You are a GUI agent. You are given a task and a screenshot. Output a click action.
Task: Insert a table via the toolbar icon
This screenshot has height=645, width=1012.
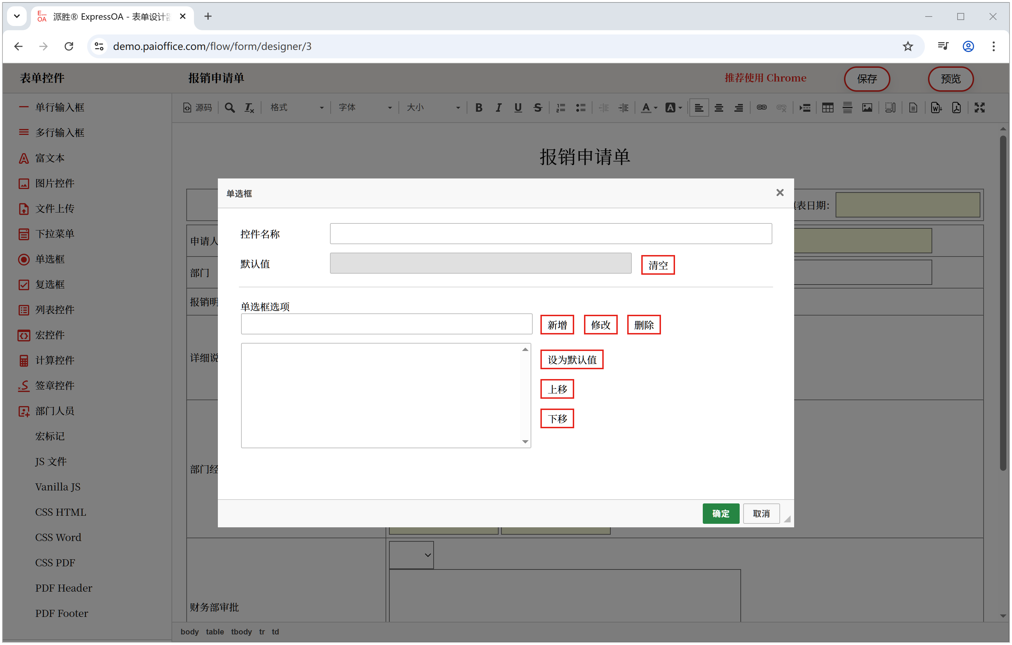click(x=828, y=108)
